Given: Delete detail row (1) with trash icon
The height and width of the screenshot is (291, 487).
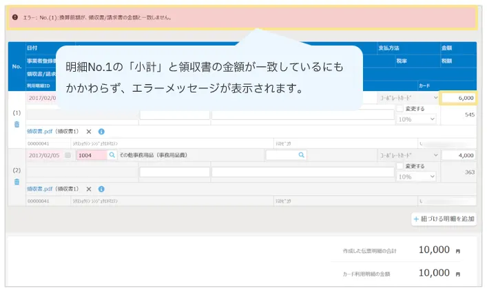Looking at the screenshot, I should (x=17, y=125).
